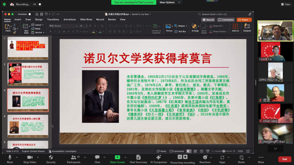The height and width of the screenshot is (165, 294).
Task: Click the Share Screen icon
Action: [x=117, y=157]
